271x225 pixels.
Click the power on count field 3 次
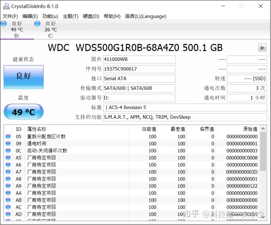coord(247,88)
